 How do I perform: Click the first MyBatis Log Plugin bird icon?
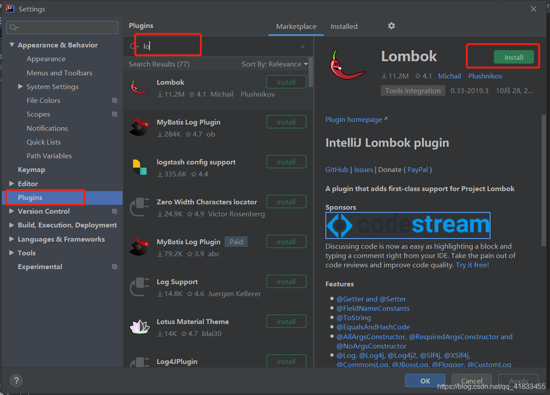click(x=139, y=127)
